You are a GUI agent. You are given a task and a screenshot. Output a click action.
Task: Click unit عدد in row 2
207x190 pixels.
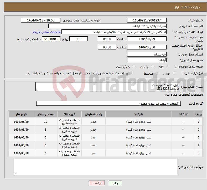(x=94, y=130)
